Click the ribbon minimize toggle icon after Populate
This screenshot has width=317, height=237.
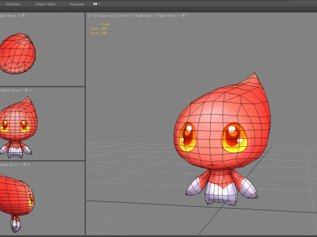(95, 4)
